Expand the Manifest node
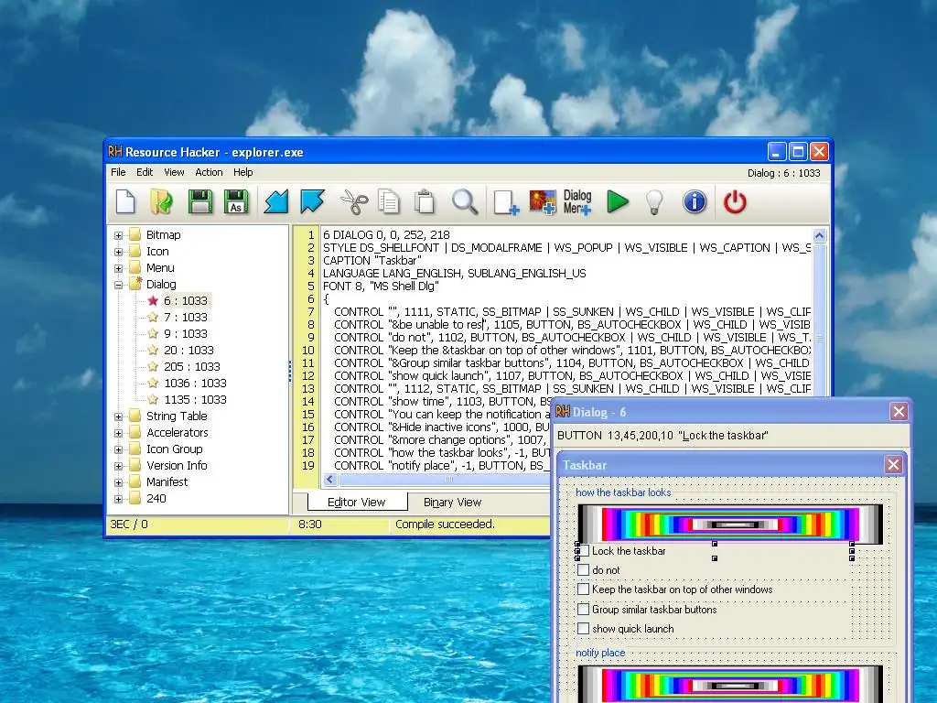Viewport: 937px width, 703px height. click(x=118, y=482)
